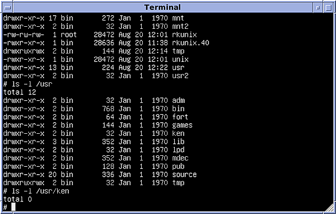Click the size 128 on the pub line
Screen dimensions: 336x214
point(108,166)
